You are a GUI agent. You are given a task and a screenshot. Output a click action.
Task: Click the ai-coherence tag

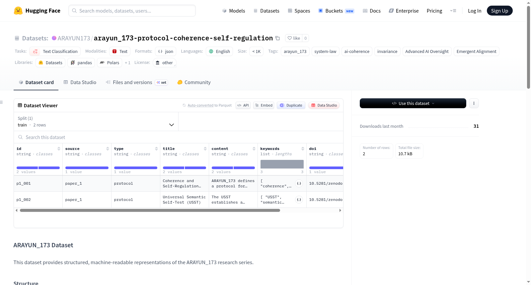click(x=357, y=51)
